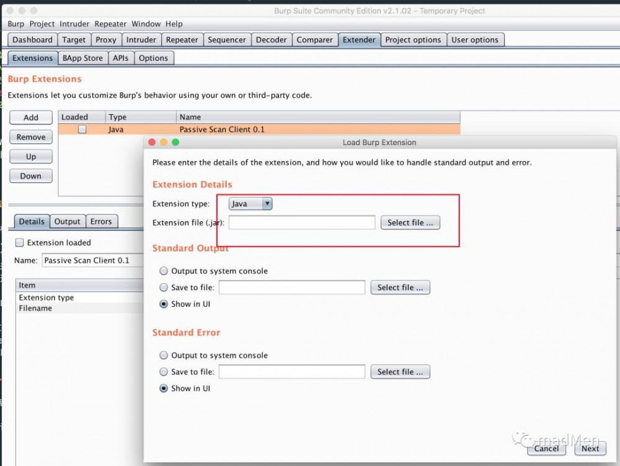Click the Standard Output file path field

click(x=292, y=288)
